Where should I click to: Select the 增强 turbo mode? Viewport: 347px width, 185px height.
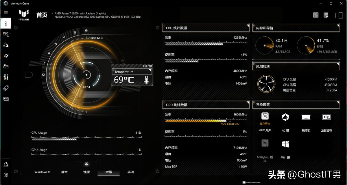108,172
